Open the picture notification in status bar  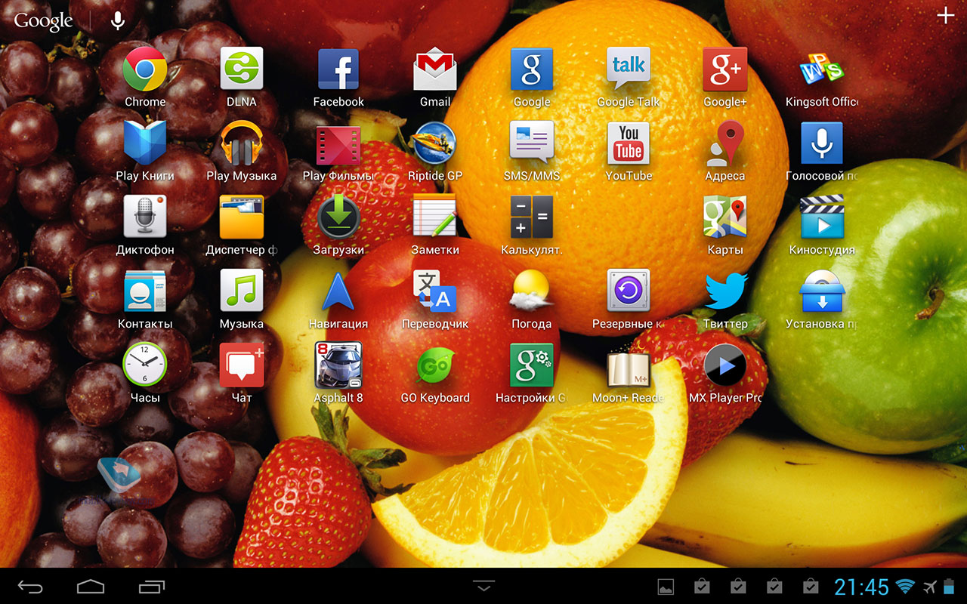pyautogui.click(x=666, y=587)
